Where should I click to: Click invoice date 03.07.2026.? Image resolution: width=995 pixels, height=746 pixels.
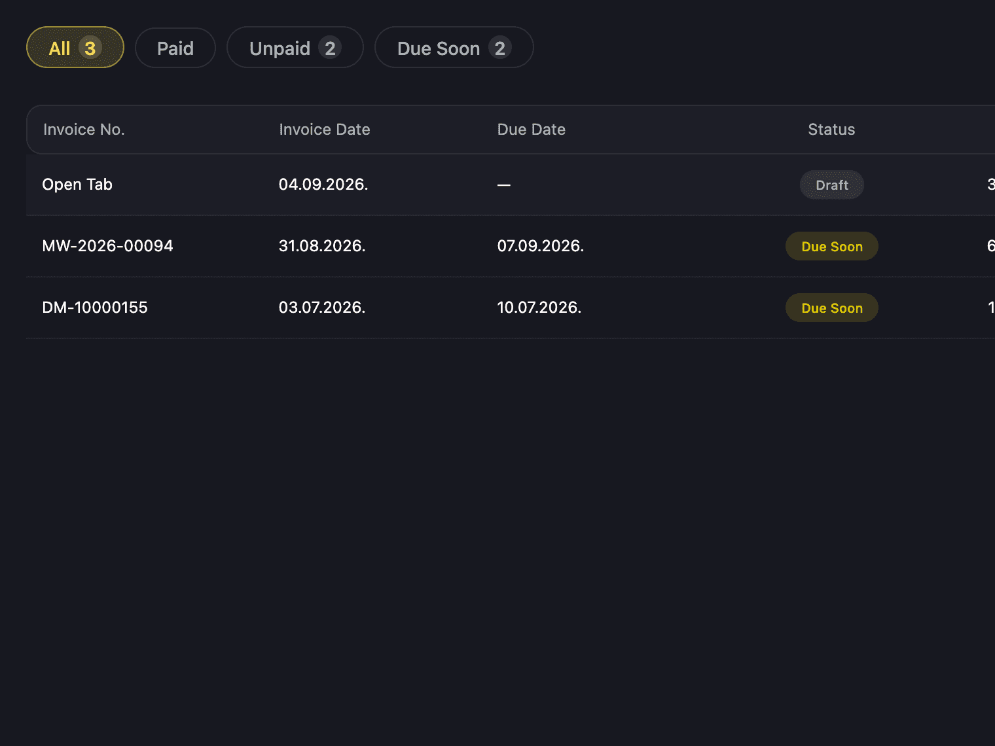click(322, 308)
